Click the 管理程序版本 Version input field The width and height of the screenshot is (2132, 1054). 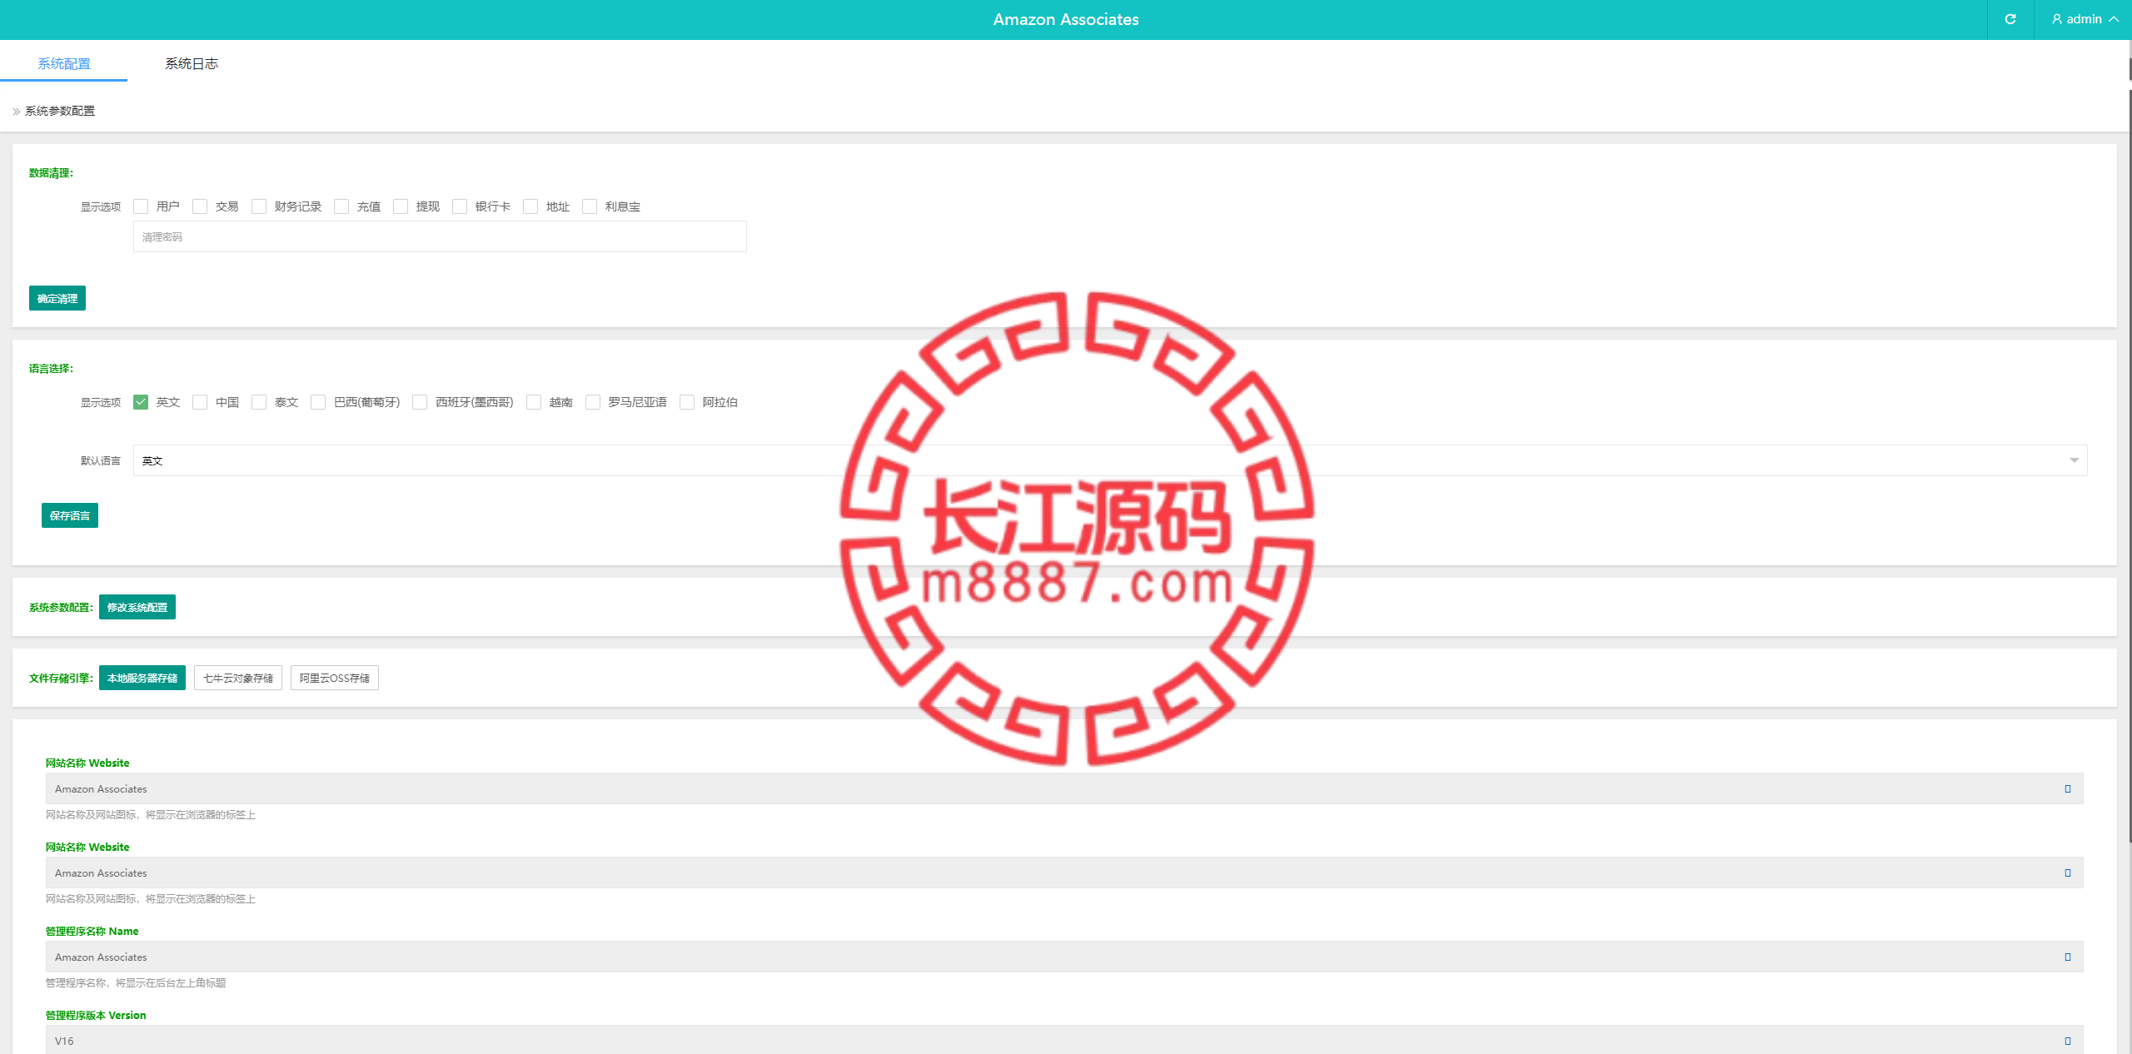click(x=1064, y=1040)
